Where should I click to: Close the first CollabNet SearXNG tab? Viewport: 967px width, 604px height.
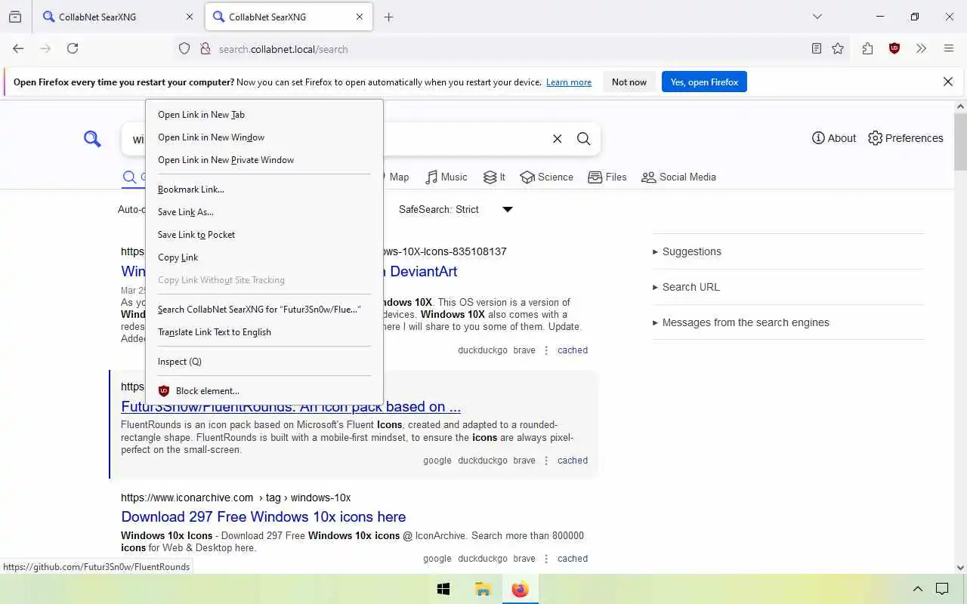click(189, 17)
